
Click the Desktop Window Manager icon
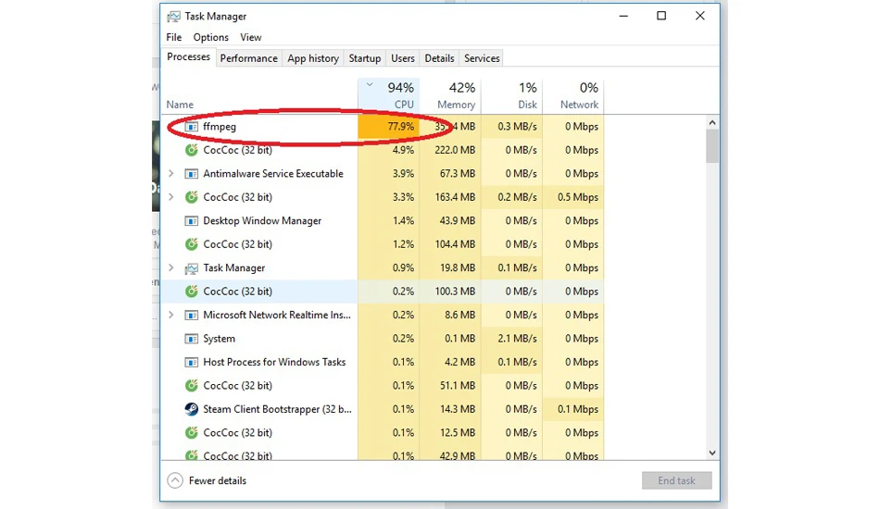[x=192, y=221]
